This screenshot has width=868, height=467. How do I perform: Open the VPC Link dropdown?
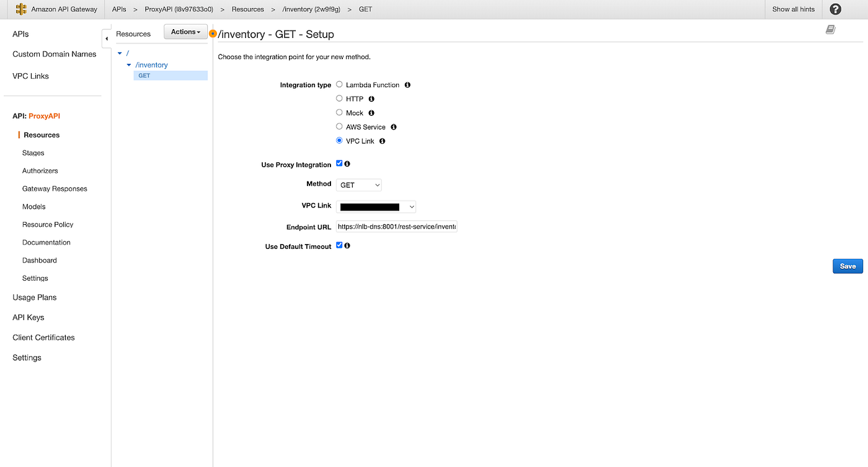click(x=376, y=207)
